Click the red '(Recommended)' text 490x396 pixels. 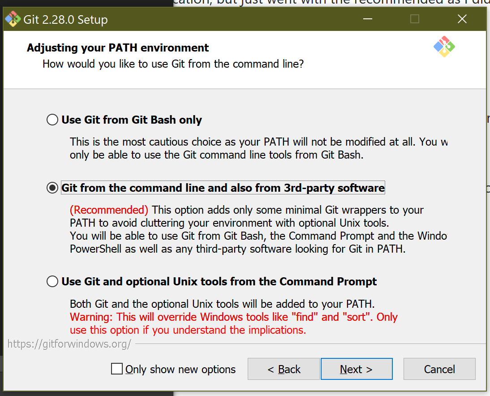109,210
